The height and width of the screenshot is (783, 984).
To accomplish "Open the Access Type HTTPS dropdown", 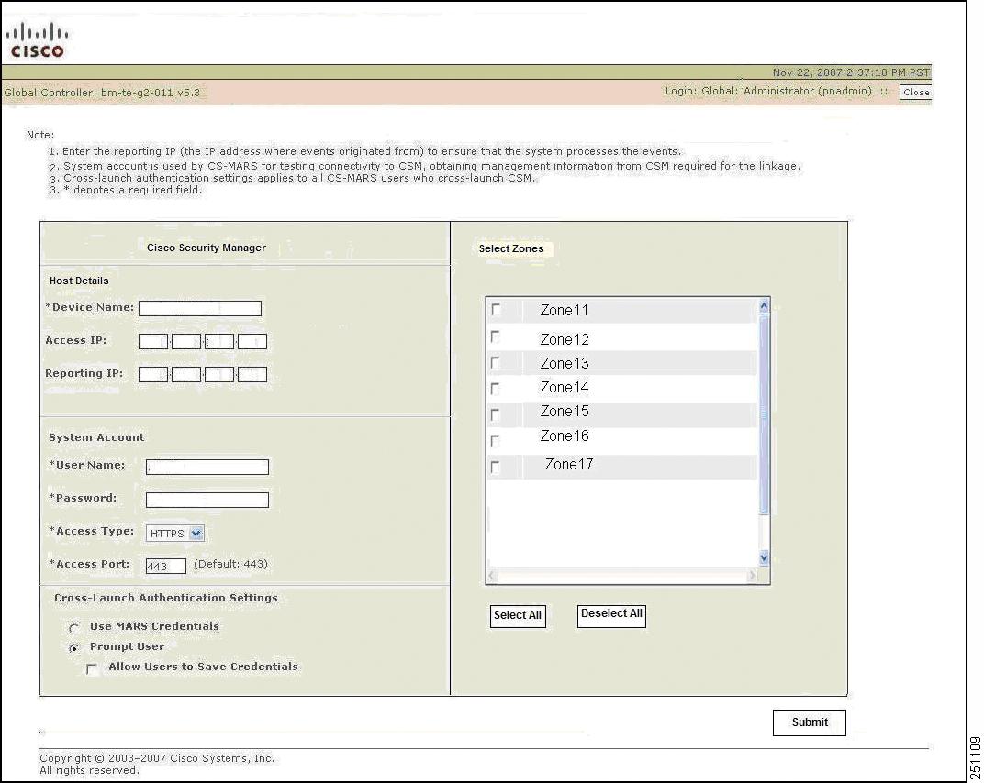I will [175, 533].
